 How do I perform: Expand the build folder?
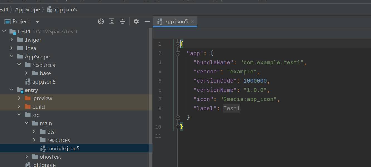19,107
